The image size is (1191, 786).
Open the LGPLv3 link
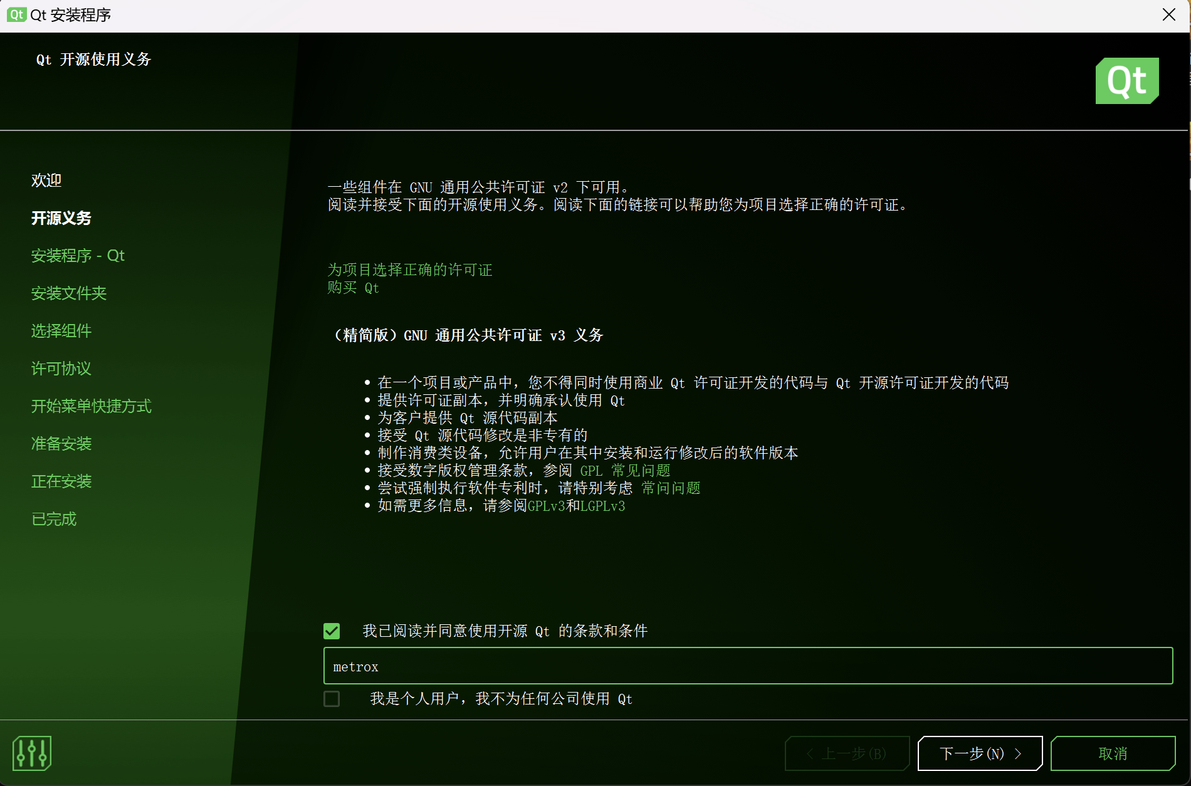pyautogui.click(x=602, y=506)
